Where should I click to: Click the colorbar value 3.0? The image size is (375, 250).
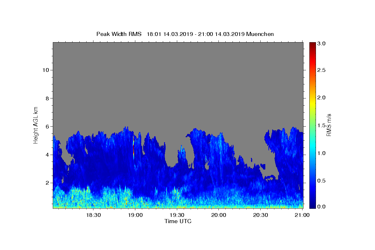[322, 44]
